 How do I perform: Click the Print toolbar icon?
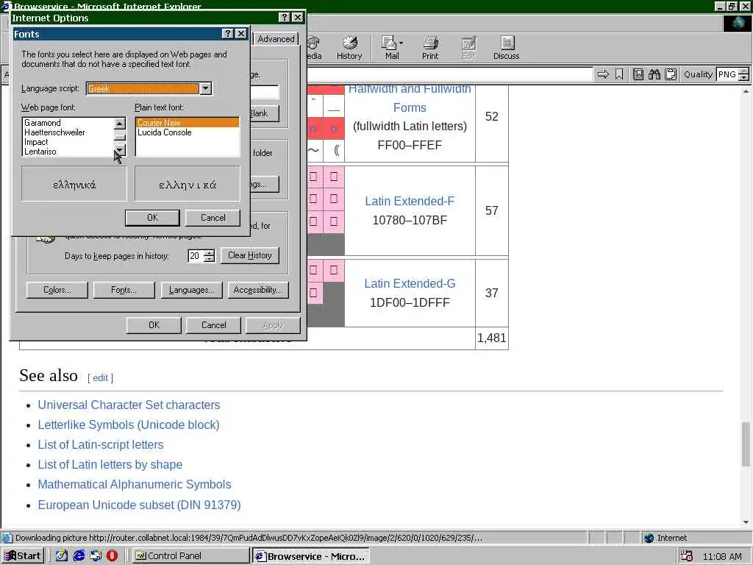coord(429,48)
